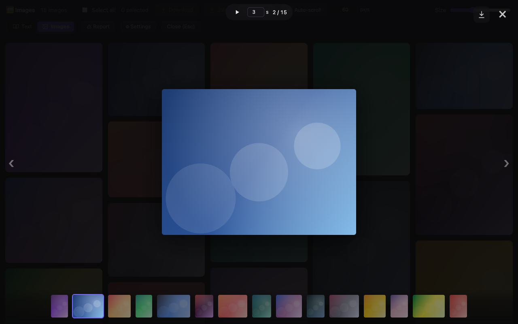This screenshot has height=324, width=518.
Task: View the ninth blue-to-pink thumbnail
Action: [x=289, y=306]
